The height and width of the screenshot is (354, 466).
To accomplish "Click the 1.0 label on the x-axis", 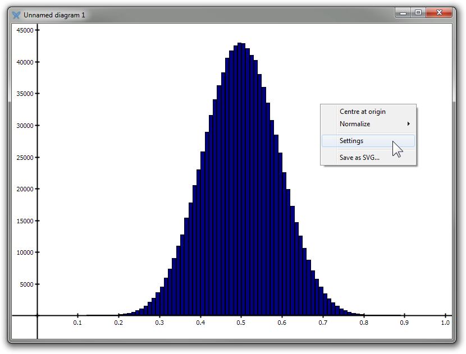I will 446,323.
